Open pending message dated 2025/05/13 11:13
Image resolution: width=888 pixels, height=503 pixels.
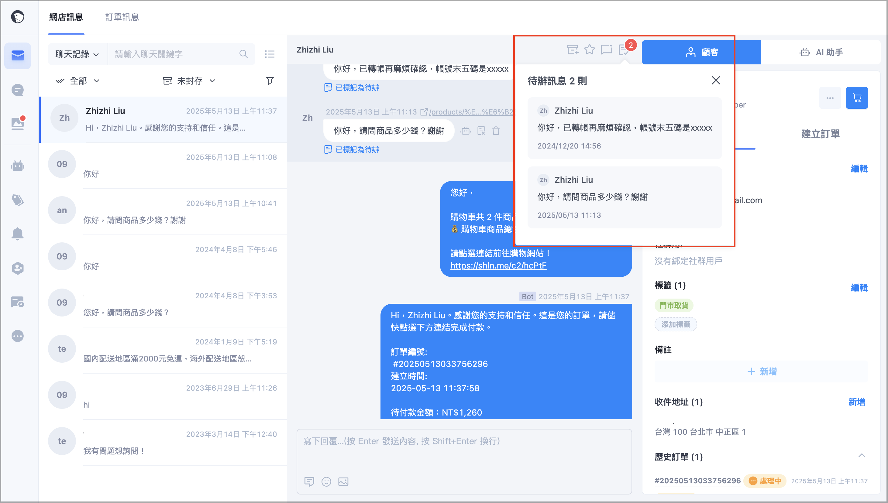click(624, 197)
